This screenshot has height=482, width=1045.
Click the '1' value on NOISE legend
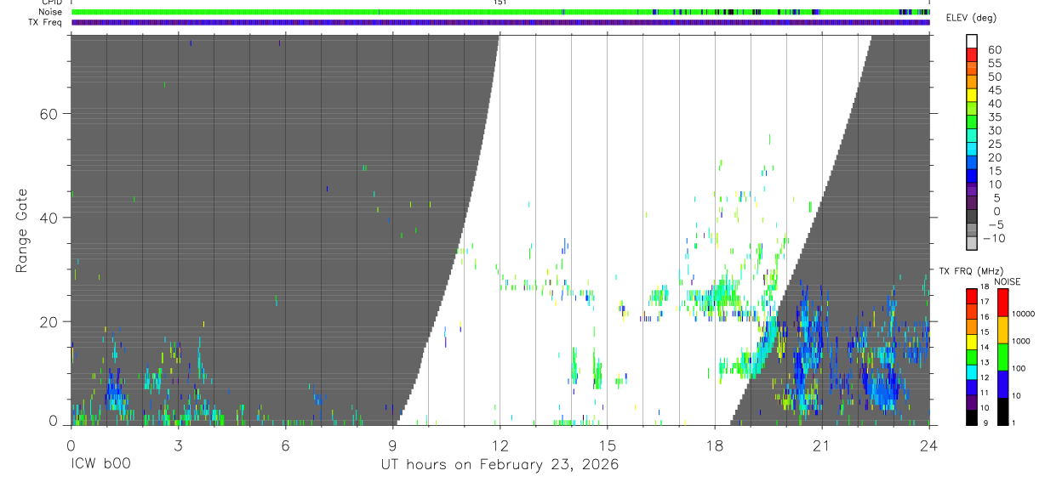tap(1013, 422)
